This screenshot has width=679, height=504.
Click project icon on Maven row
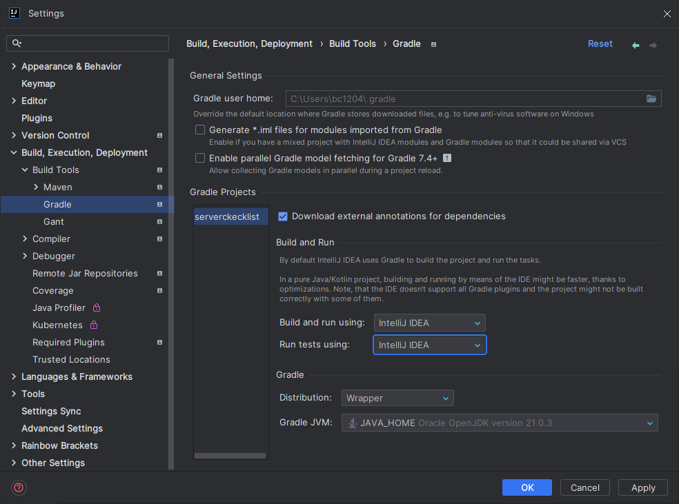pos(160,188)
